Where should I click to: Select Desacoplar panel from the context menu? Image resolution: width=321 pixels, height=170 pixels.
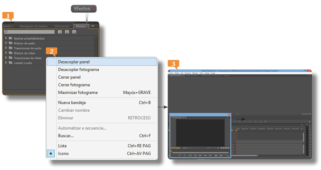coord(74,62)
